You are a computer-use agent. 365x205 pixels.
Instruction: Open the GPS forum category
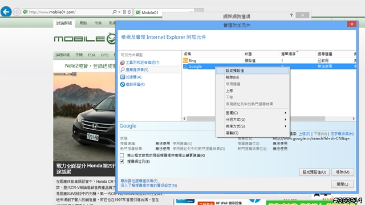tap(104, 55)
